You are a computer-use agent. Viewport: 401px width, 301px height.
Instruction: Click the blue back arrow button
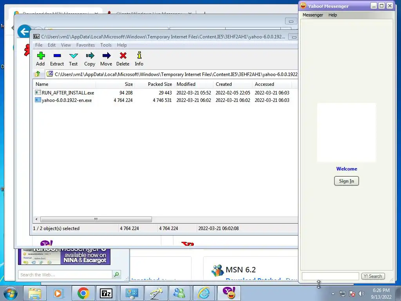[24, 32]
